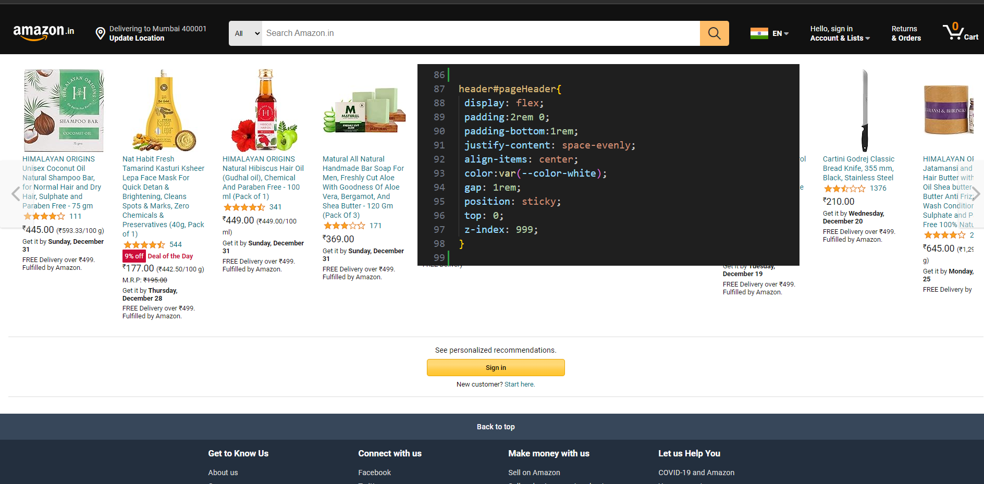Open the All search category dropdown
The height and width of the screenshot is (484, 984).
click(x=245, y=33)
